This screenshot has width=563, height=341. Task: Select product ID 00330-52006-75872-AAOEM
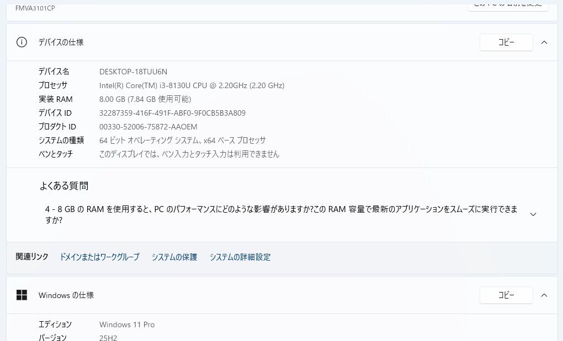pyautogui.click(x=148, y=127)
